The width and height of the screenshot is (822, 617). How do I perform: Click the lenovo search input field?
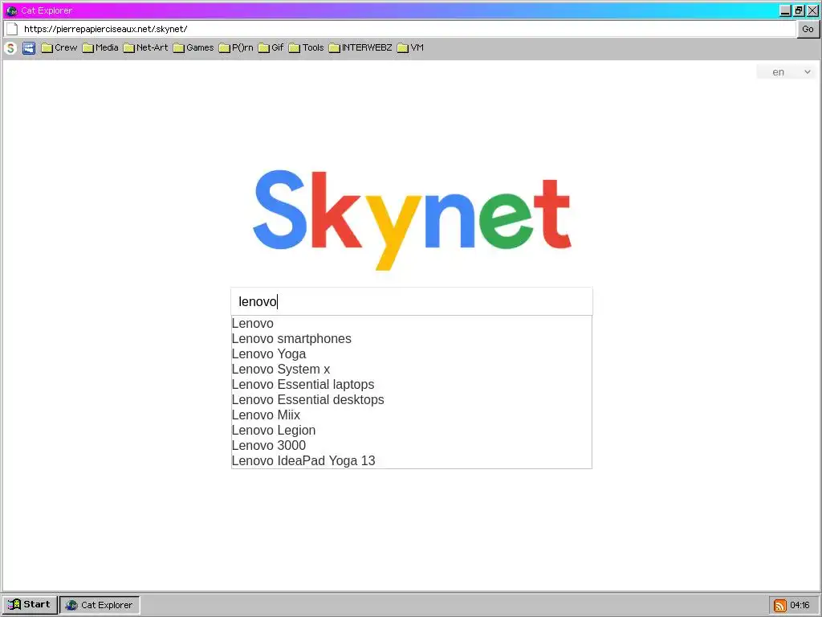(x=412, y=301)
